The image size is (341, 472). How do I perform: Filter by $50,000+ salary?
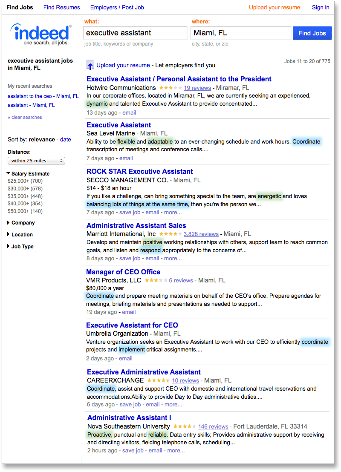pos(25,211)
